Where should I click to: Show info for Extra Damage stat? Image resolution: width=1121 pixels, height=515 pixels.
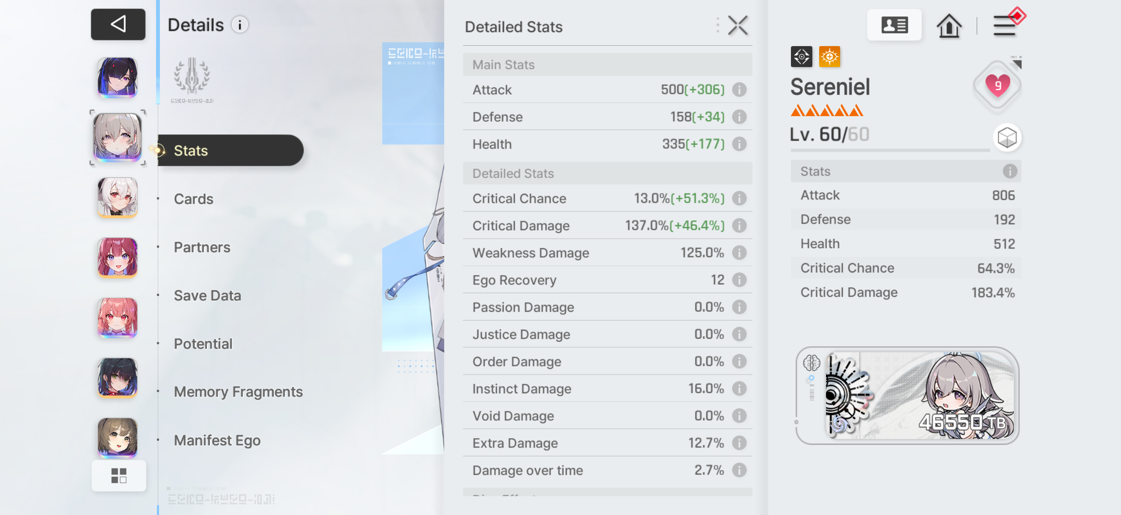coord(739,443)
